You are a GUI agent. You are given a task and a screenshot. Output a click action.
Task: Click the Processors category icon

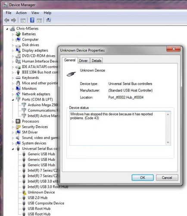pyautogui.click(x=18, y=121)
